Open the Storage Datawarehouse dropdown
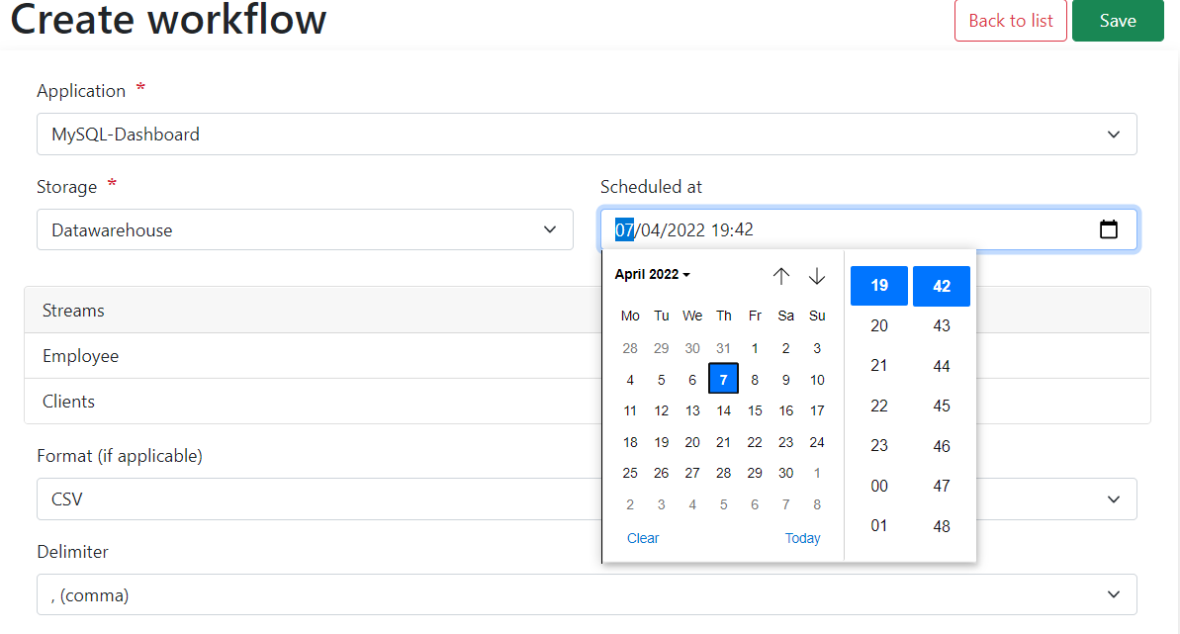The image size is (1180, 634). tap(305, 230)
